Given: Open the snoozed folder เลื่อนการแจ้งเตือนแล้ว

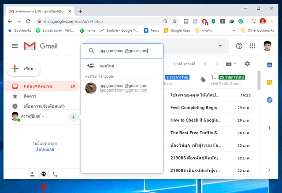Looking at the screenshot, I should tap(41, 106).
